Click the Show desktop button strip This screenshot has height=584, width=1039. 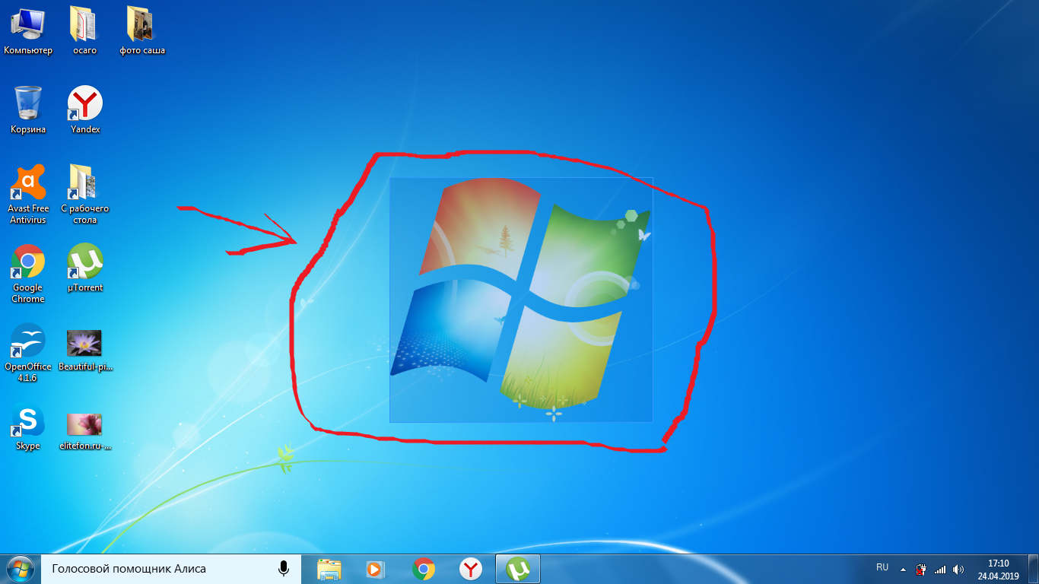[1033, 569]
